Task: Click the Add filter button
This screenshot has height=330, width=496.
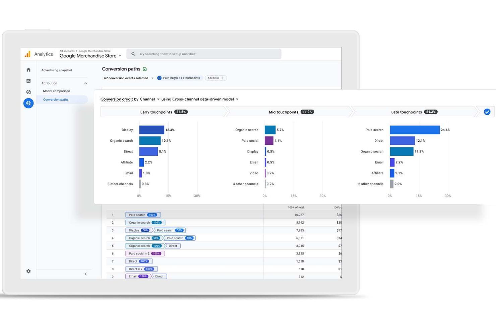Action: [215, 78]
